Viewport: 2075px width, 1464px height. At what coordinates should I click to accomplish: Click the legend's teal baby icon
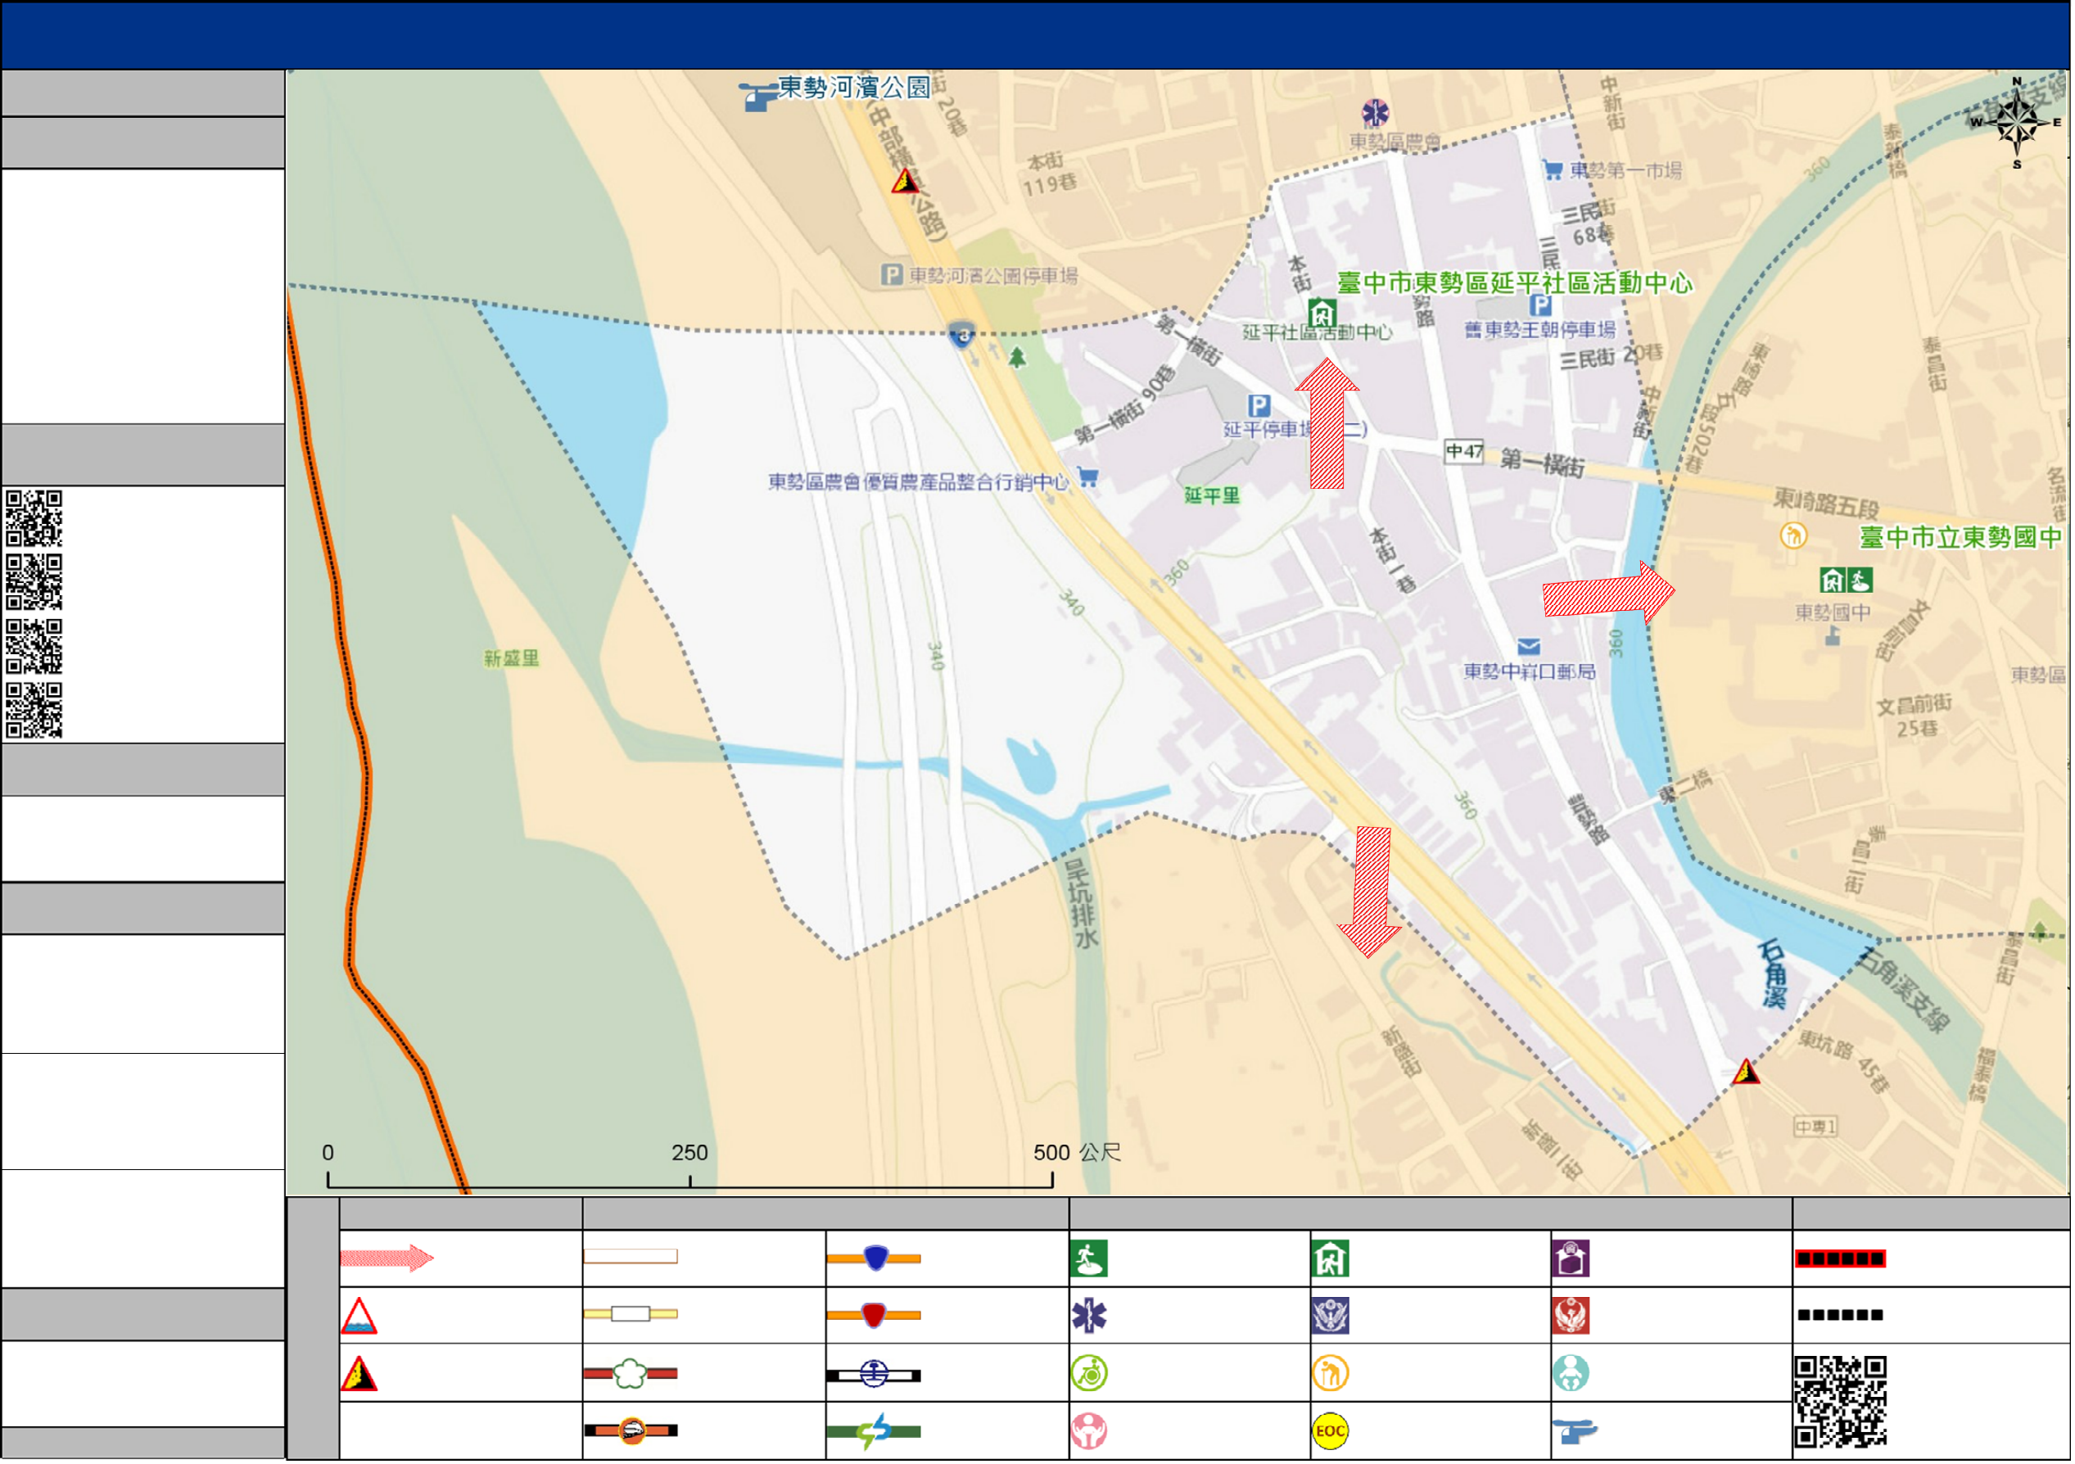tap(1571, 1374)
